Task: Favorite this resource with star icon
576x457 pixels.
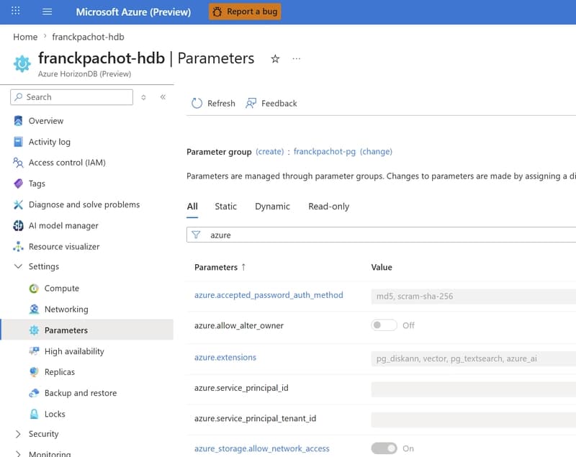Action: (275, 59)
